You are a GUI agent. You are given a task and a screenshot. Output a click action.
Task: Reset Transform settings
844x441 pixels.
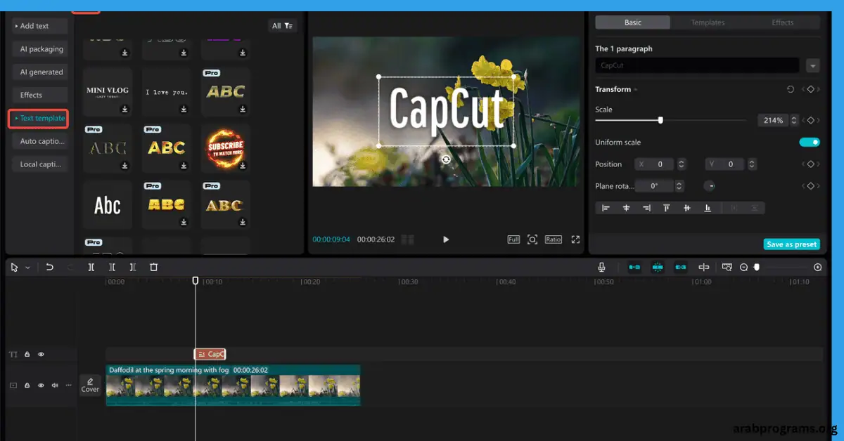tap(791, 89)
